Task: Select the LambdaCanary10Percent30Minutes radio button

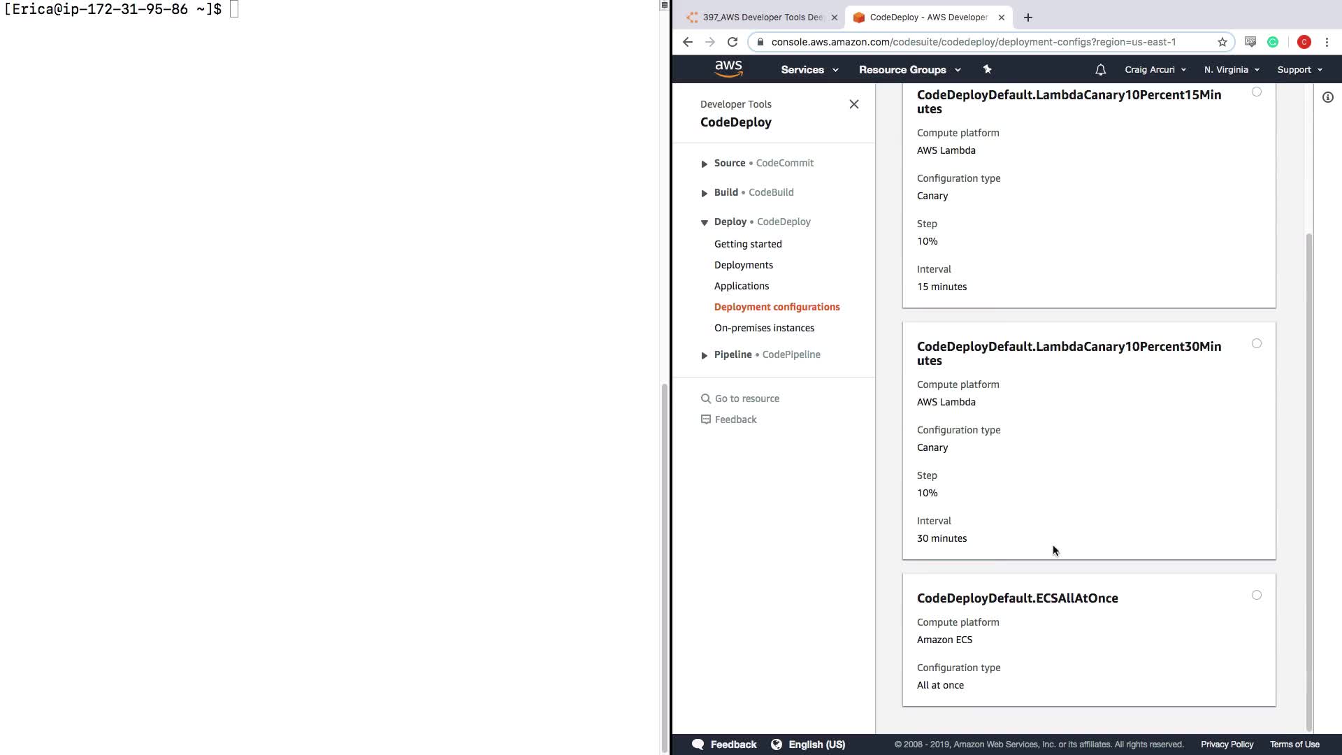Action: [x=1256, y=343]
